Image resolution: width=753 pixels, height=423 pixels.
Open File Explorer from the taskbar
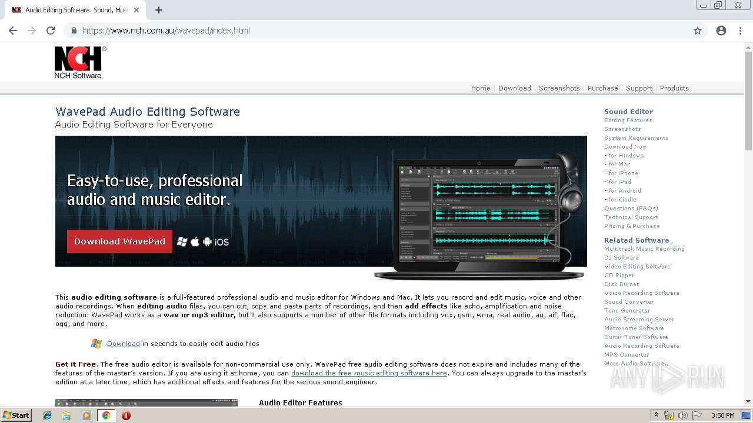[66, 415]
